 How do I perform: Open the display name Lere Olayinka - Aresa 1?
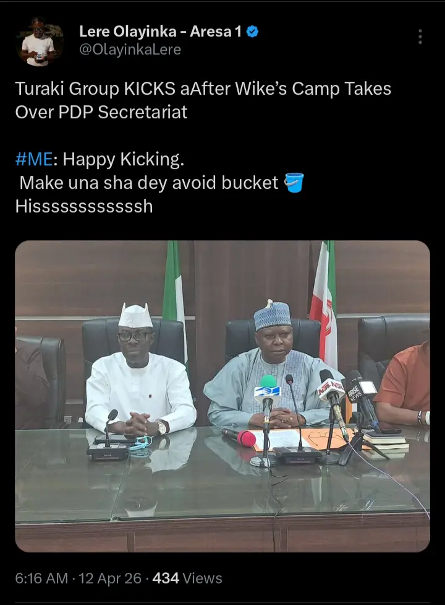point(160,32)
